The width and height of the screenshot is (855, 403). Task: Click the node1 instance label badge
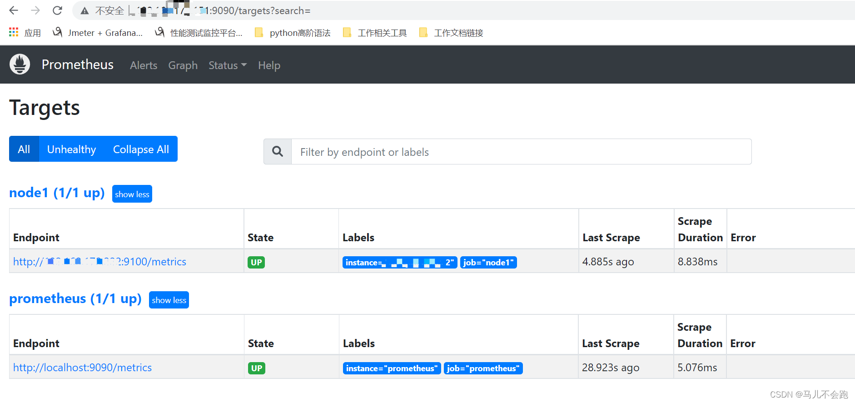pyautogui.click(x=400, y=263)
